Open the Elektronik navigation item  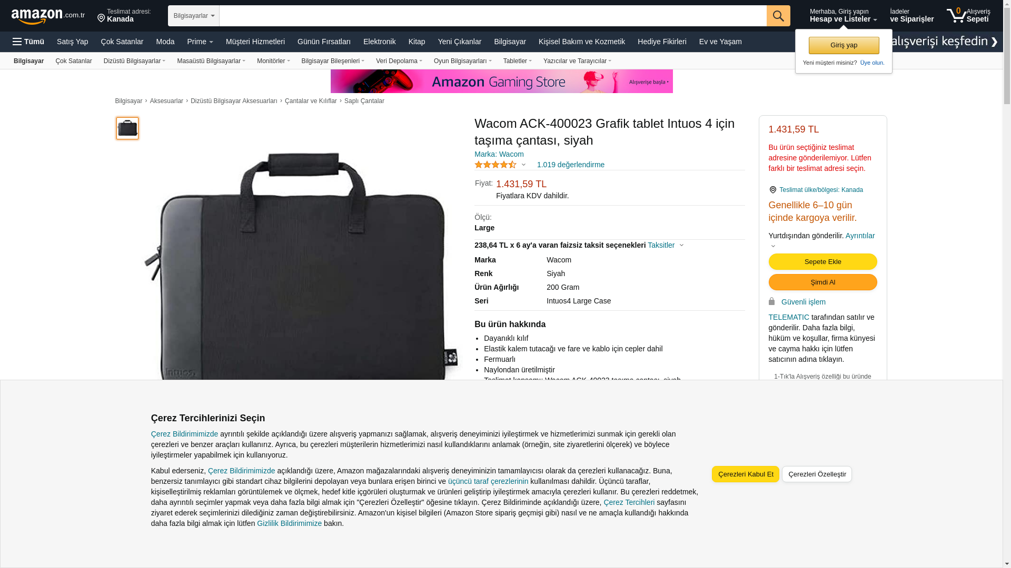click(x=379, y=42)
